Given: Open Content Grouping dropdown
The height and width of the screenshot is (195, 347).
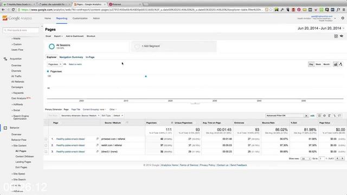Looking at the screenshot, I should coord(94,109).
